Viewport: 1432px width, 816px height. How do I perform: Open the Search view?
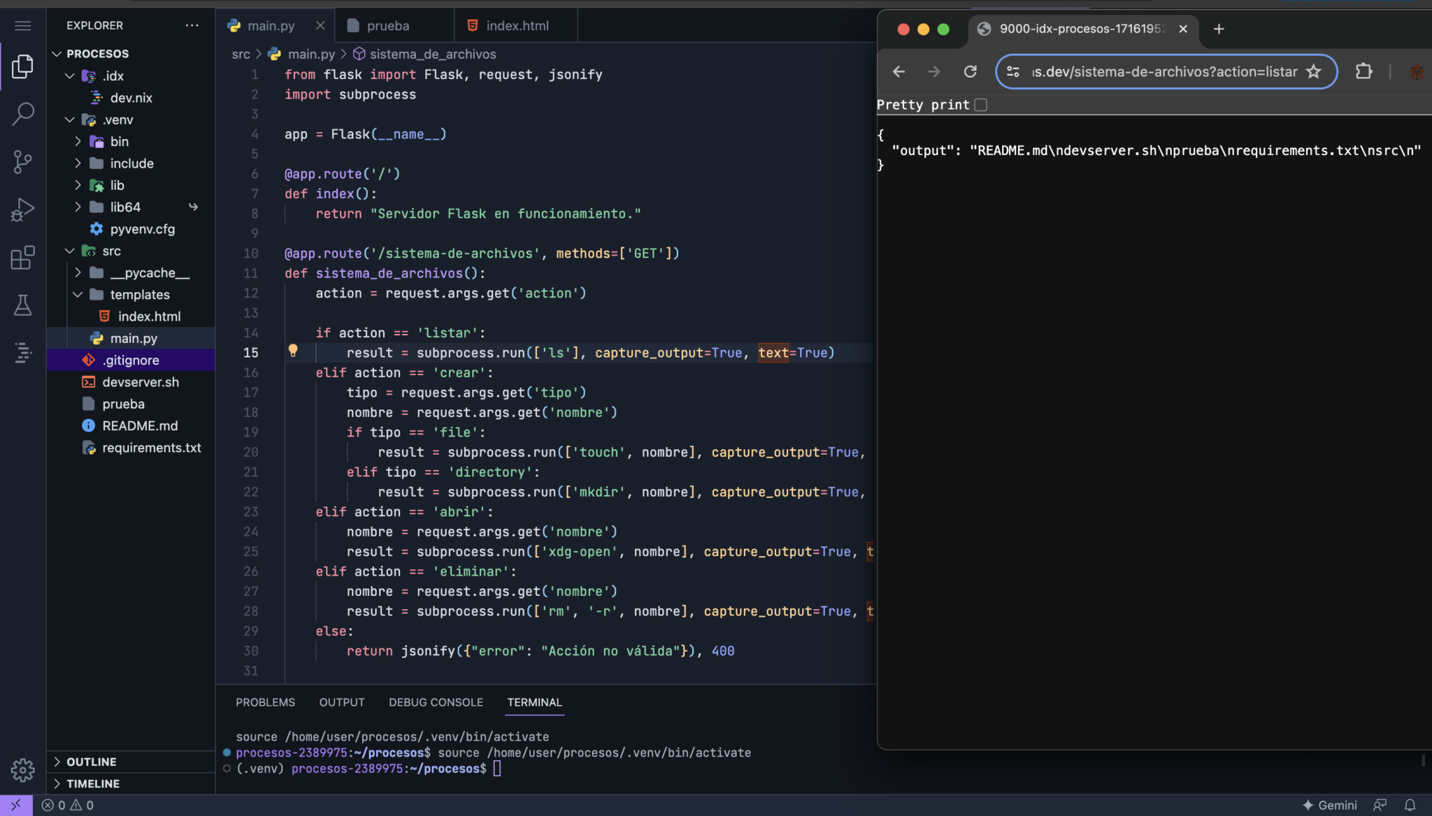point(23,113)
